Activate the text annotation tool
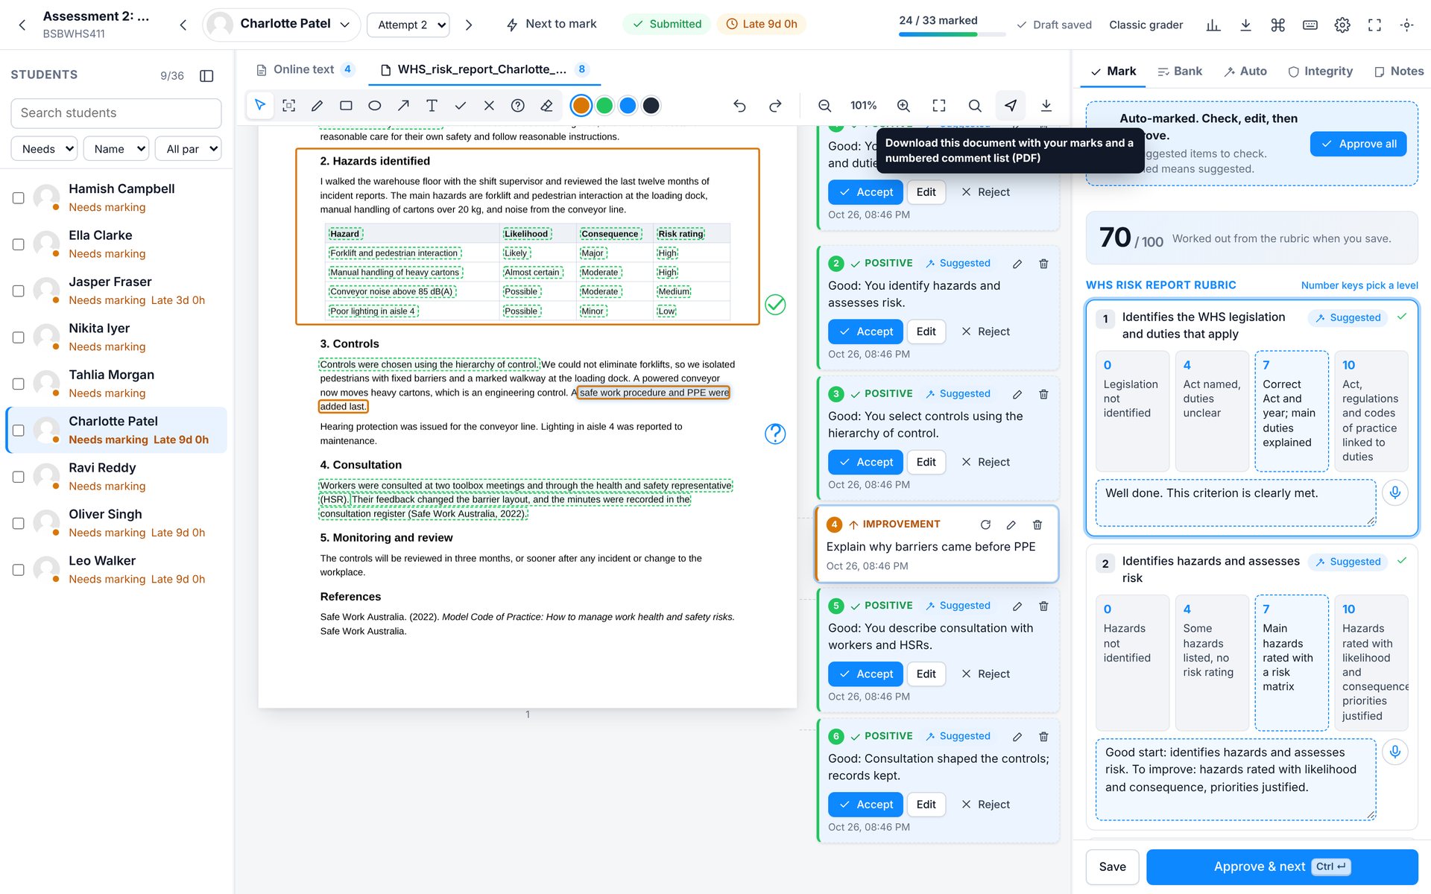 click(432, 106)
